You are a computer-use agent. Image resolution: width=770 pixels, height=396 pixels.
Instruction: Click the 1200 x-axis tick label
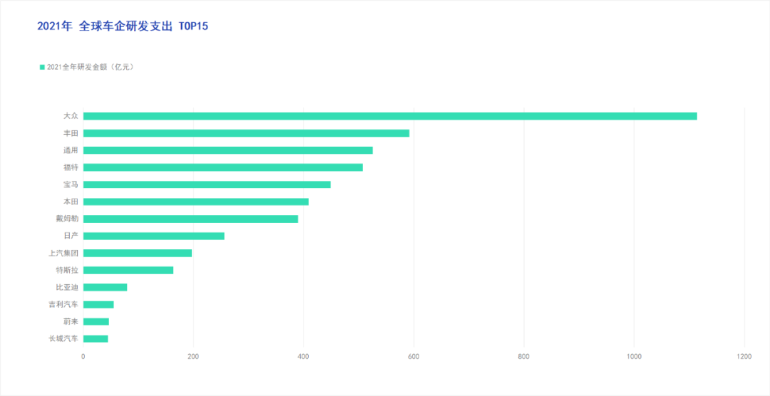click(744, 358)
